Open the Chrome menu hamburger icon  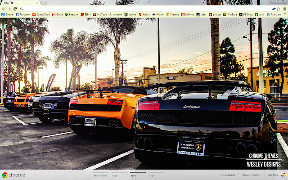coord(284,9)
